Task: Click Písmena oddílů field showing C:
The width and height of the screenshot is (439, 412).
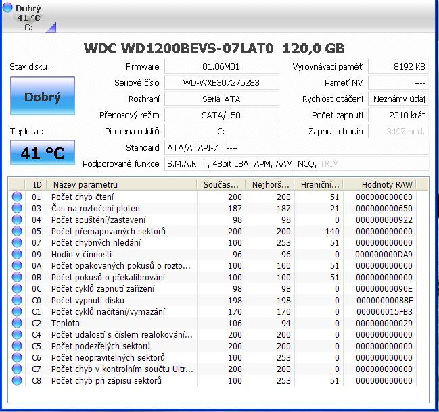Action: [221, 132]
